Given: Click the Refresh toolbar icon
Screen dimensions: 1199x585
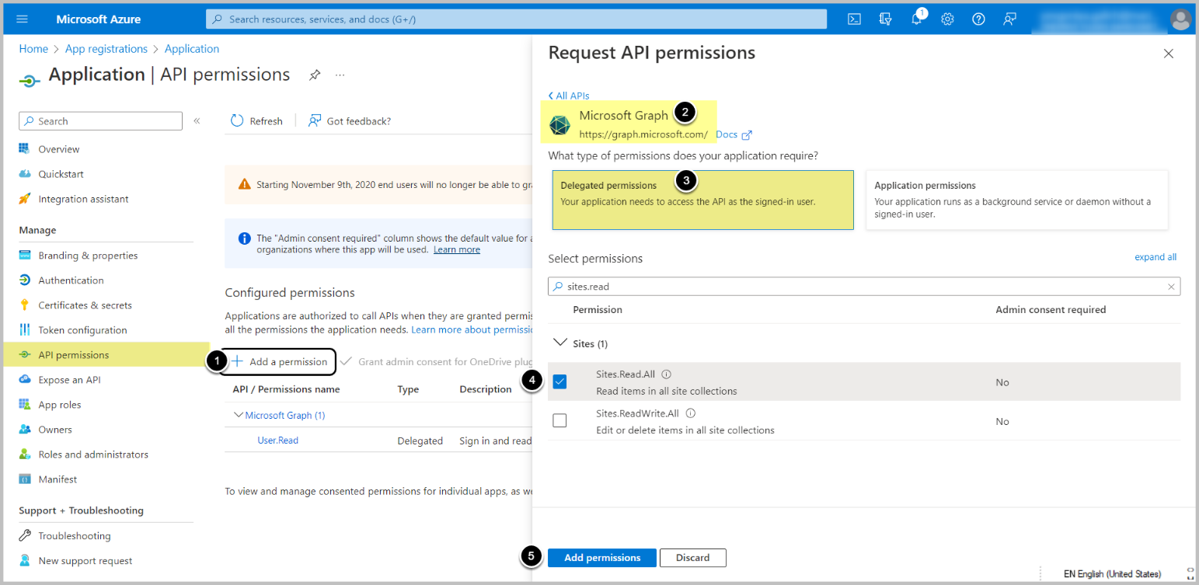Looking at the screenshot, I should (x=238, y=121).
